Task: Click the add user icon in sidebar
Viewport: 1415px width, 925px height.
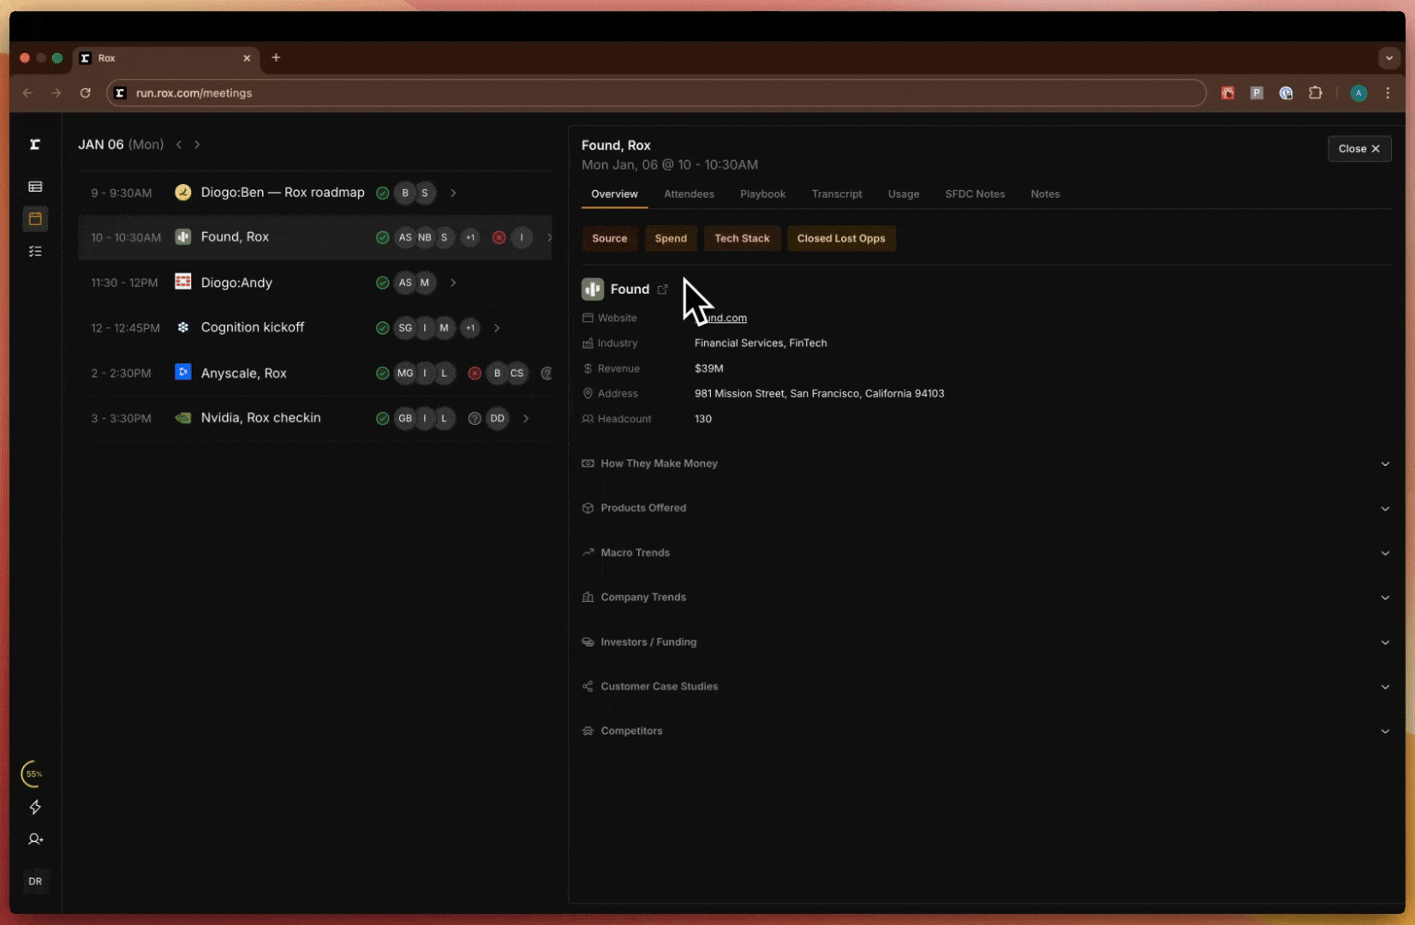Action: [x=35, y=839]
